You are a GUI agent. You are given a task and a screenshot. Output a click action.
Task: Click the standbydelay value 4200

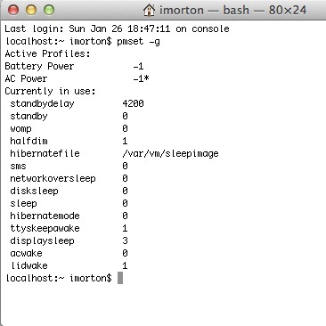point(133,103)
